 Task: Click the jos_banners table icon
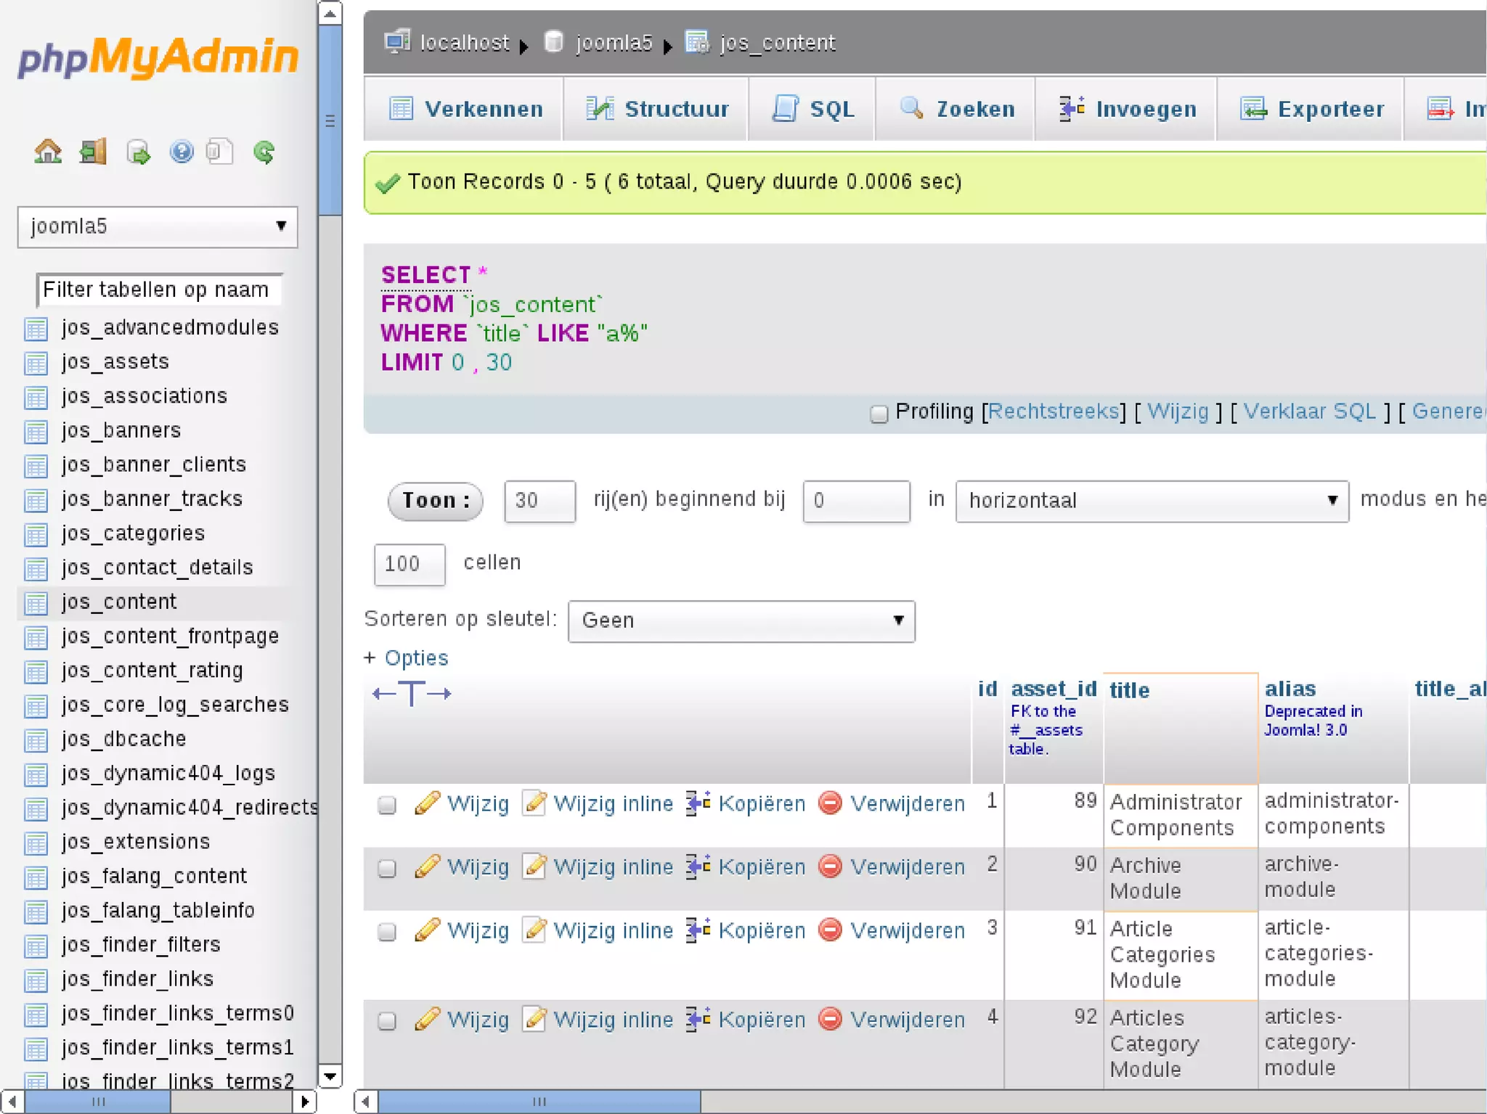pos(36,432)
